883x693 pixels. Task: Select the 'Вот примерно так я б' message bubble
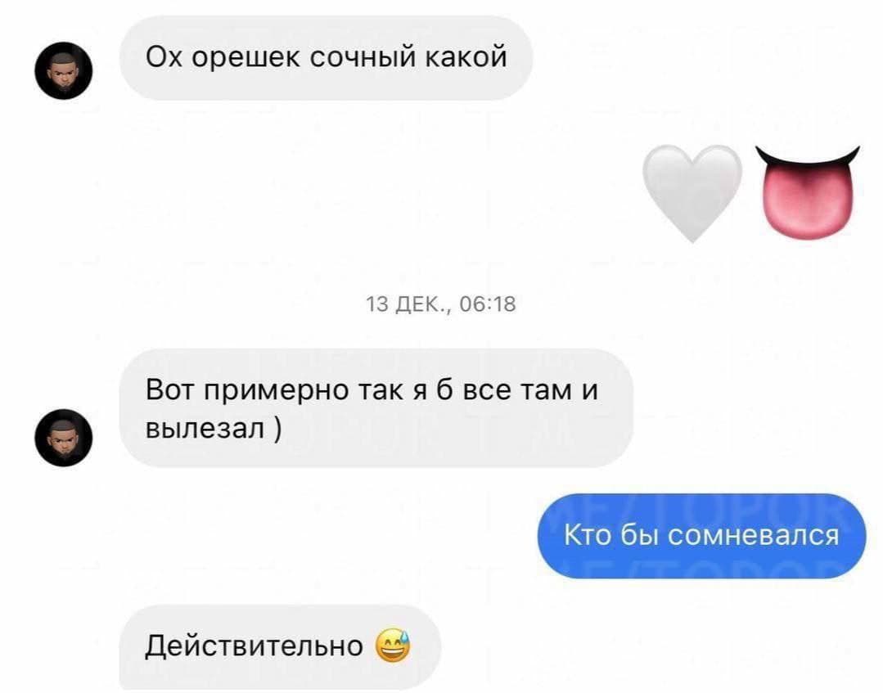point(376,408)
